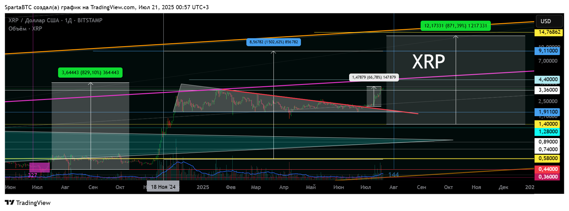569x211 pixels.
Task: Click the Авг label left of Сен 2024
Action: point(65,187)
